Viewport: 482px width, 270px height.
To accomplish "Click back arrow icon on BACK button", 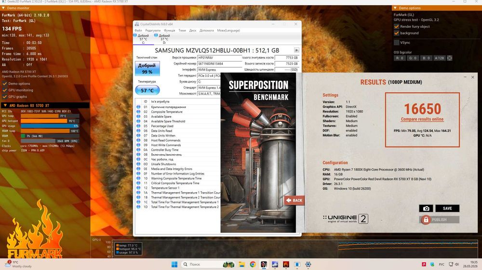I will click(288, 200).
